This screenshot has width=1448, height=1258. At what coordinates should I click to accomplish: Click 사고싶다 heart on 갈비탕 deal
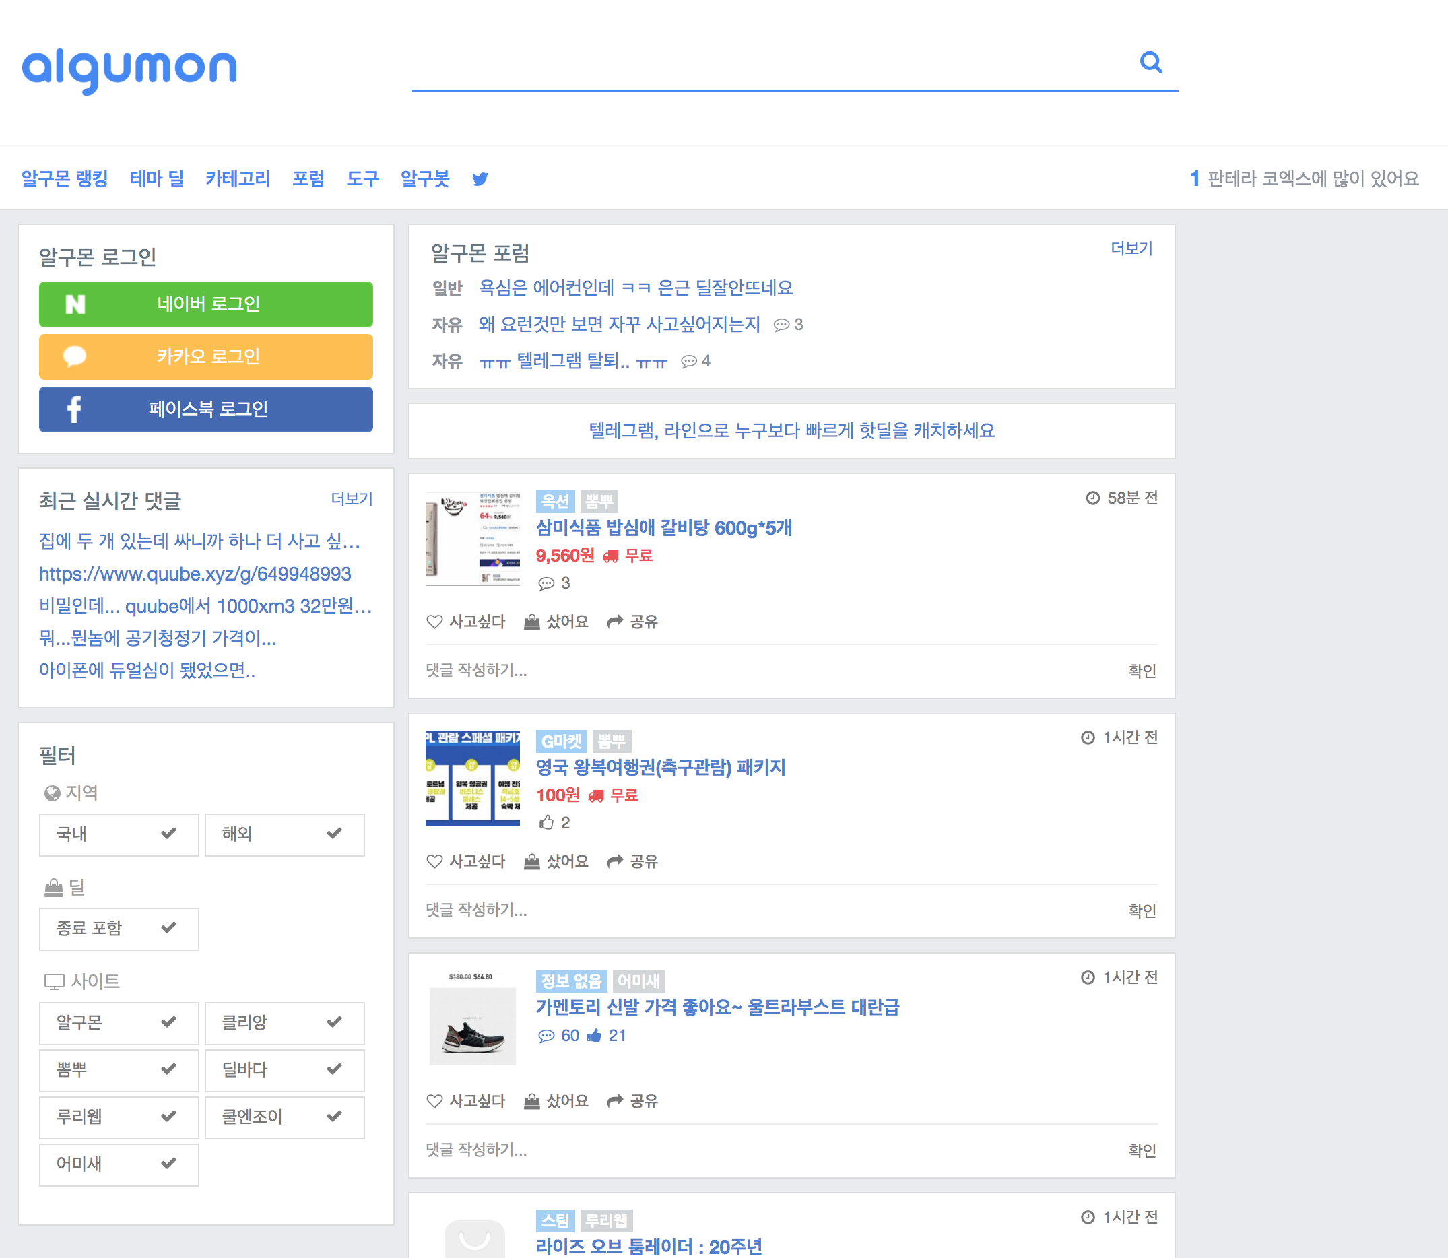[434, 622]
